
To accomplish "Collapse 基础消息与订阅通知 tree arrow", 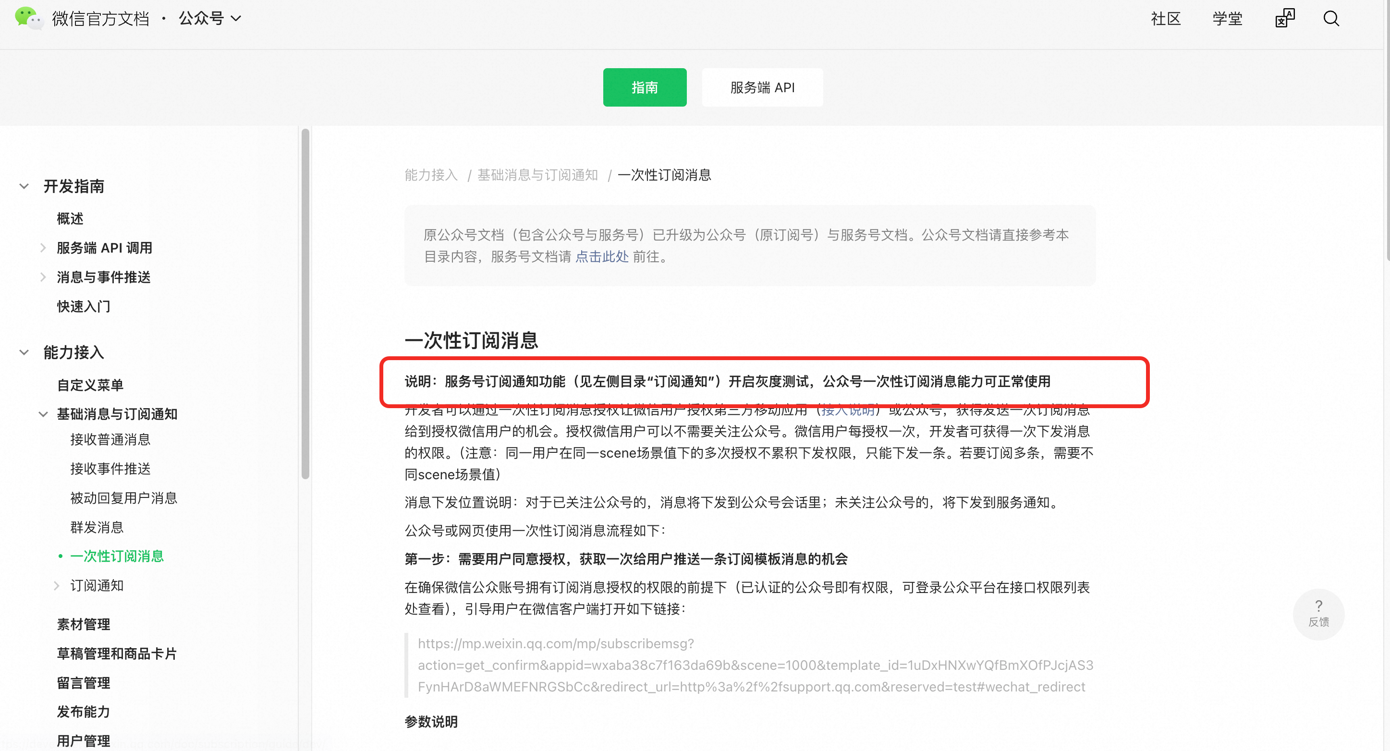I will point(43,414).
